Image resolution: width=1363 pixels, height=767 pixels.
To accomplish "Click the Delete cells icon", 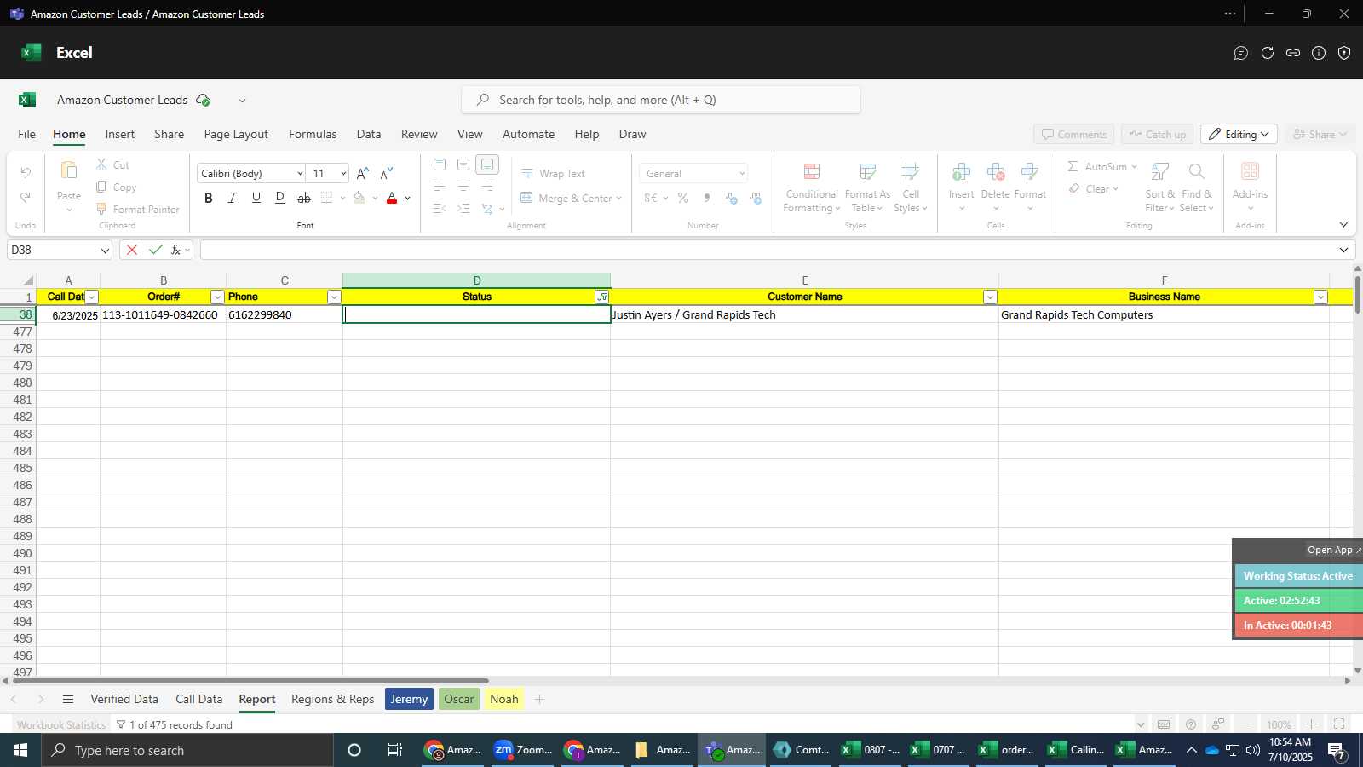I will 995,172.
